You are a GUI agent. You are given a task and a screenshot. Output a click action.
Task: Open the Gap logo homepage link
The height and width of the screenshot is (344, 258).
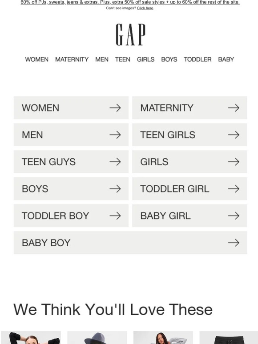pos(130,35)
